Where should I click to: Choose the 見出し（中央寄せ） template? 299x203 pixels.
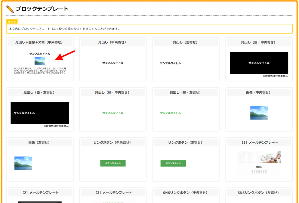(x=113, y=59)
